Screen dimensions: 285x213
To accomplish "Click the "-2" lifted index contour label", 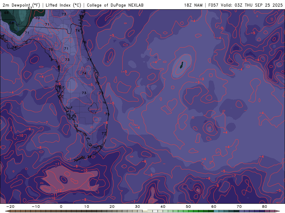I will pos(42,36).
